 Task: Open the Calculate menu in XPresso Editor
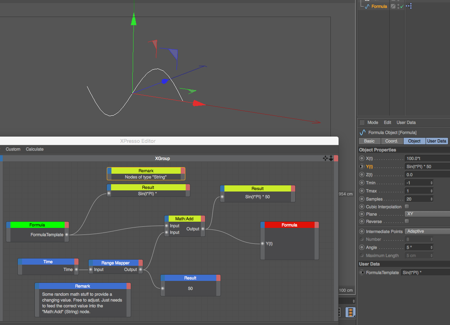tap(34, 149)
